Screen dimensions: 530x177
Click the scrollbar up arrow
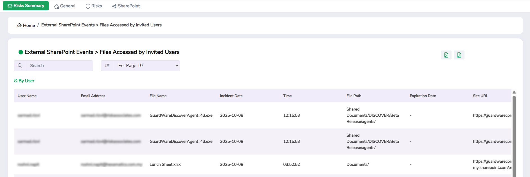514,92
